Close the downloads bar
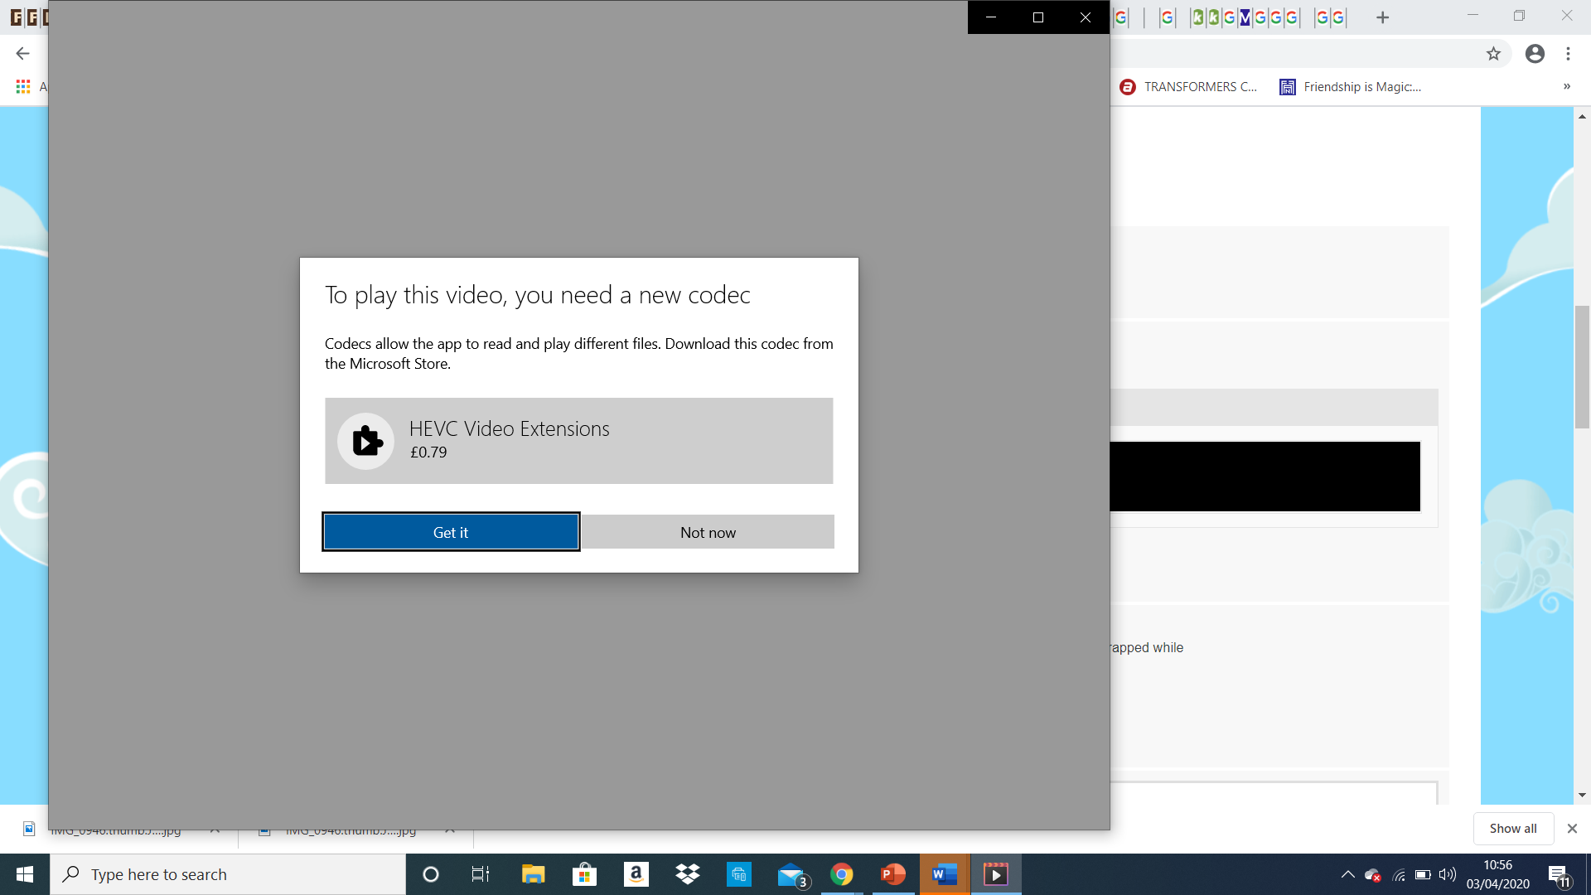Image resolution: width=1591 pixels, height=895 pixels. [1572, 828]
